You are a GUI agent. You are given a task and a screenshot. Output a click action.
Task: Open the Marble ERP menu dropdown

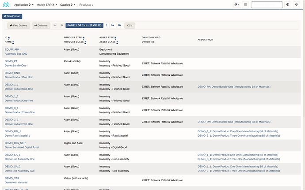coord(47,5)
